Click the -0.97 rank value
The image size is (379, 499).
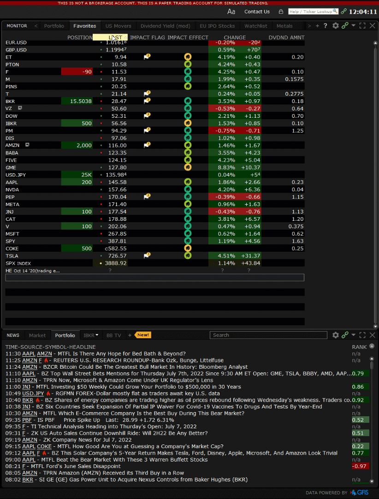[x=360, y=466]
